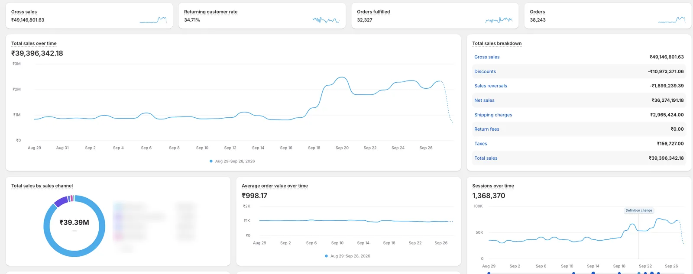693x274 pixels.
Task: Open the Total sales over time report
Action: pyautogui.click(x=34, y=43)
